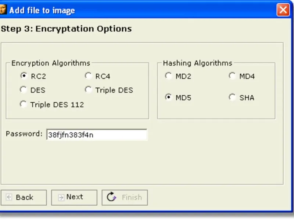Go back with the Back button

coord(24,197)
